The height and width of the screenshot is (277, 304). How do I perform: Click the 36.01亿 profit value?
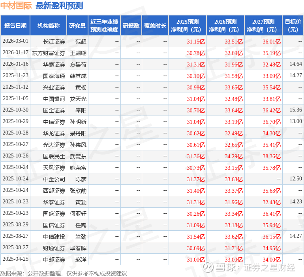(272, 42)
